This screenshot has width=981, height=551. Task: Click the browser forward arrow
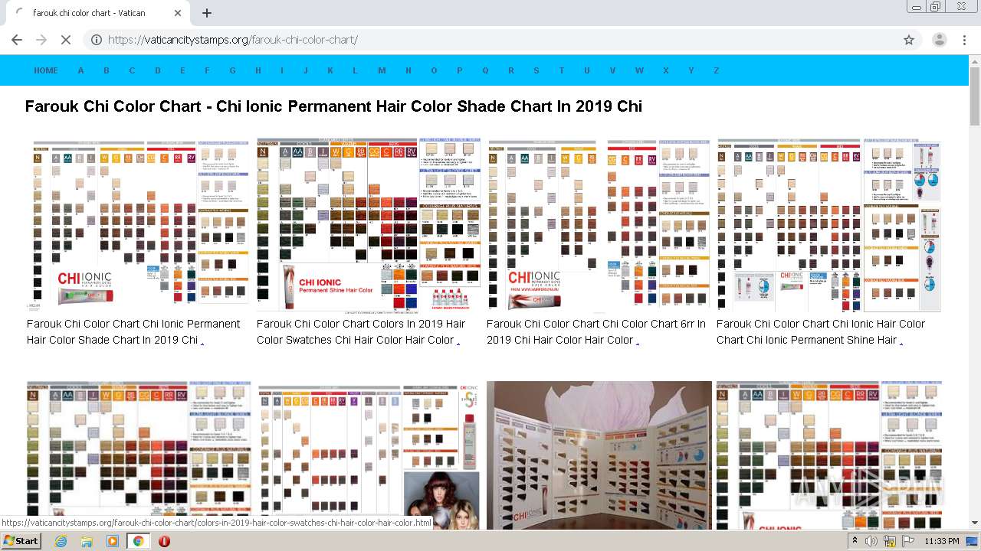pos(41,40)
